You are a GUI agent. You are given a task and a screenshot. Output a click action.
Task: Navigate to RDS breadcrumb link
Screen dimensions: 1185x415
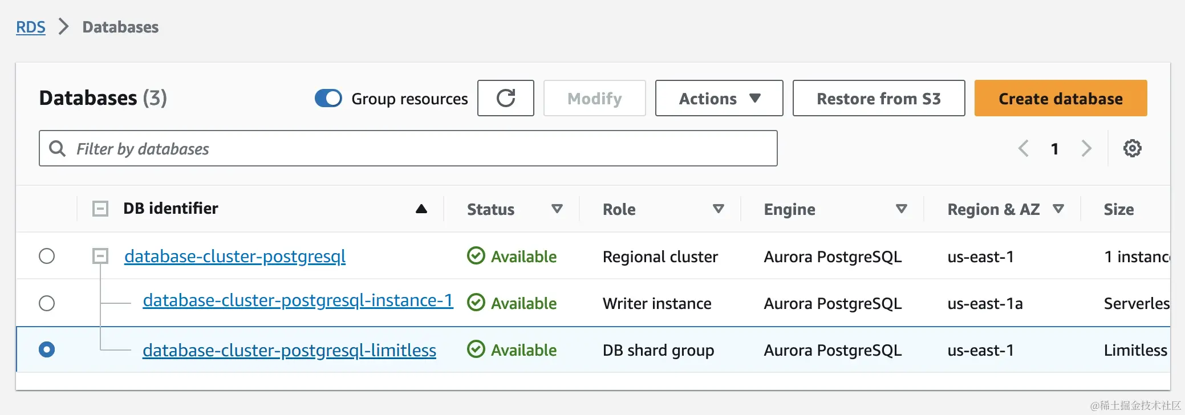(31, 27)
